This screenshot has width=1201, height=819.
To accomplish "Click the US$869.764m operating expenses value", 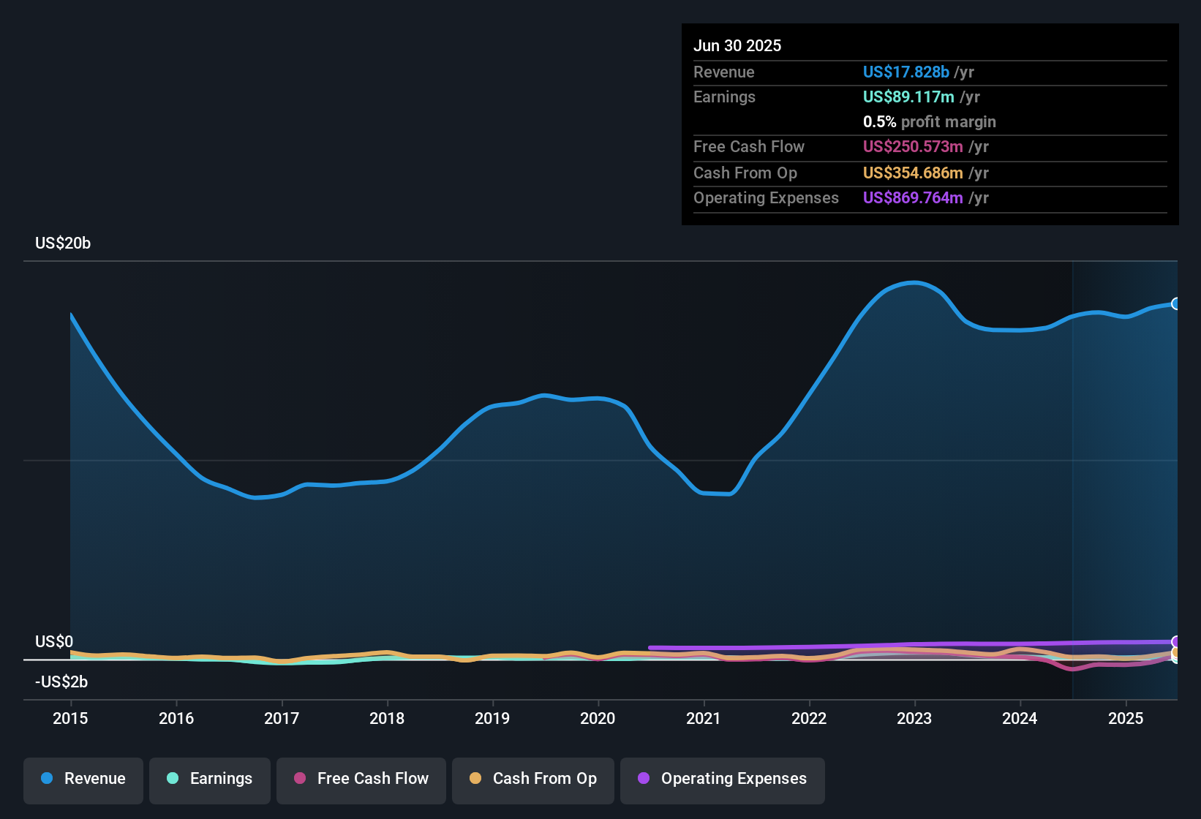I will pos(913,198).
